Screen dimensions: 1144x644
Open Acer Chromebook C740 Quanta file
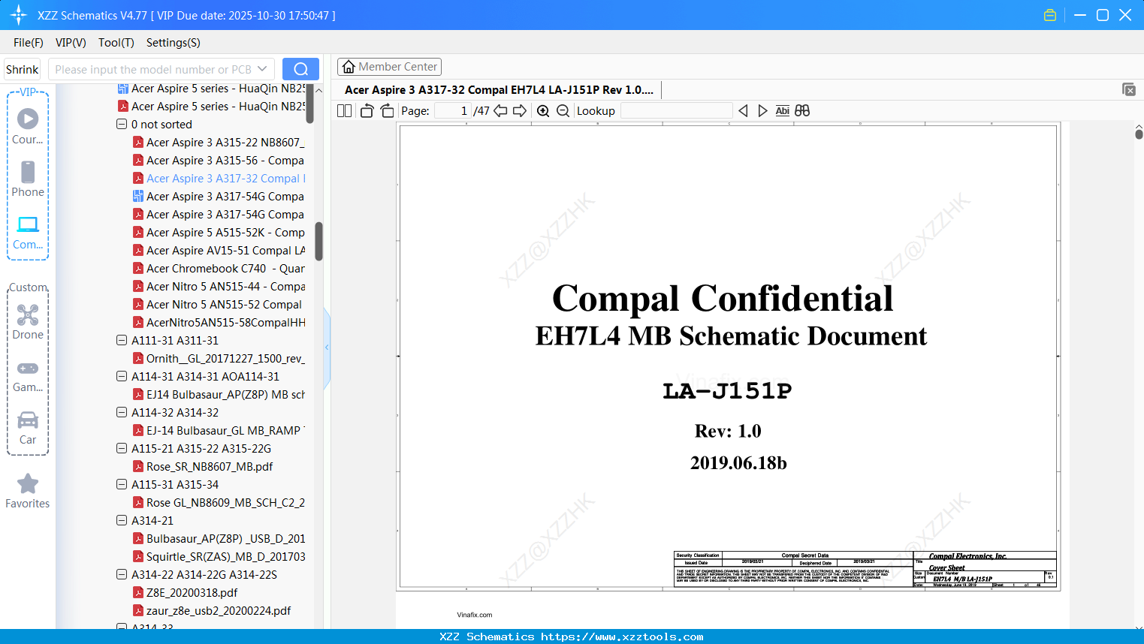click(x=219, y=268)
